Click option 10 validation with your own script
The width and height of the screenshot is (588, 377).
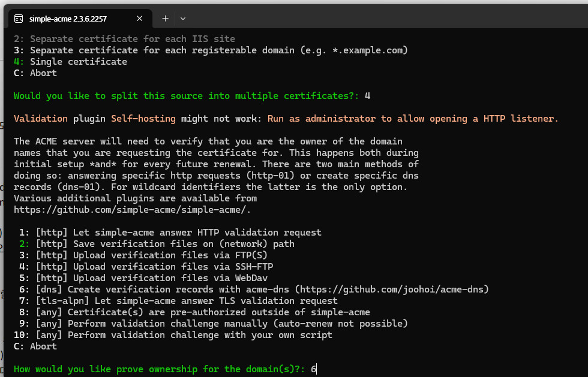(x=173, y=335)
